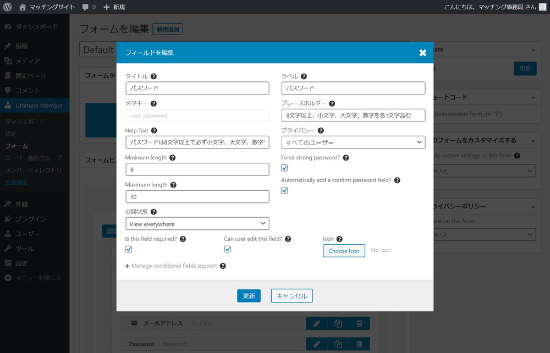Click help icon beside Manage conditional fields support
The image size is (550, 353).
click(x=223, y=266)
